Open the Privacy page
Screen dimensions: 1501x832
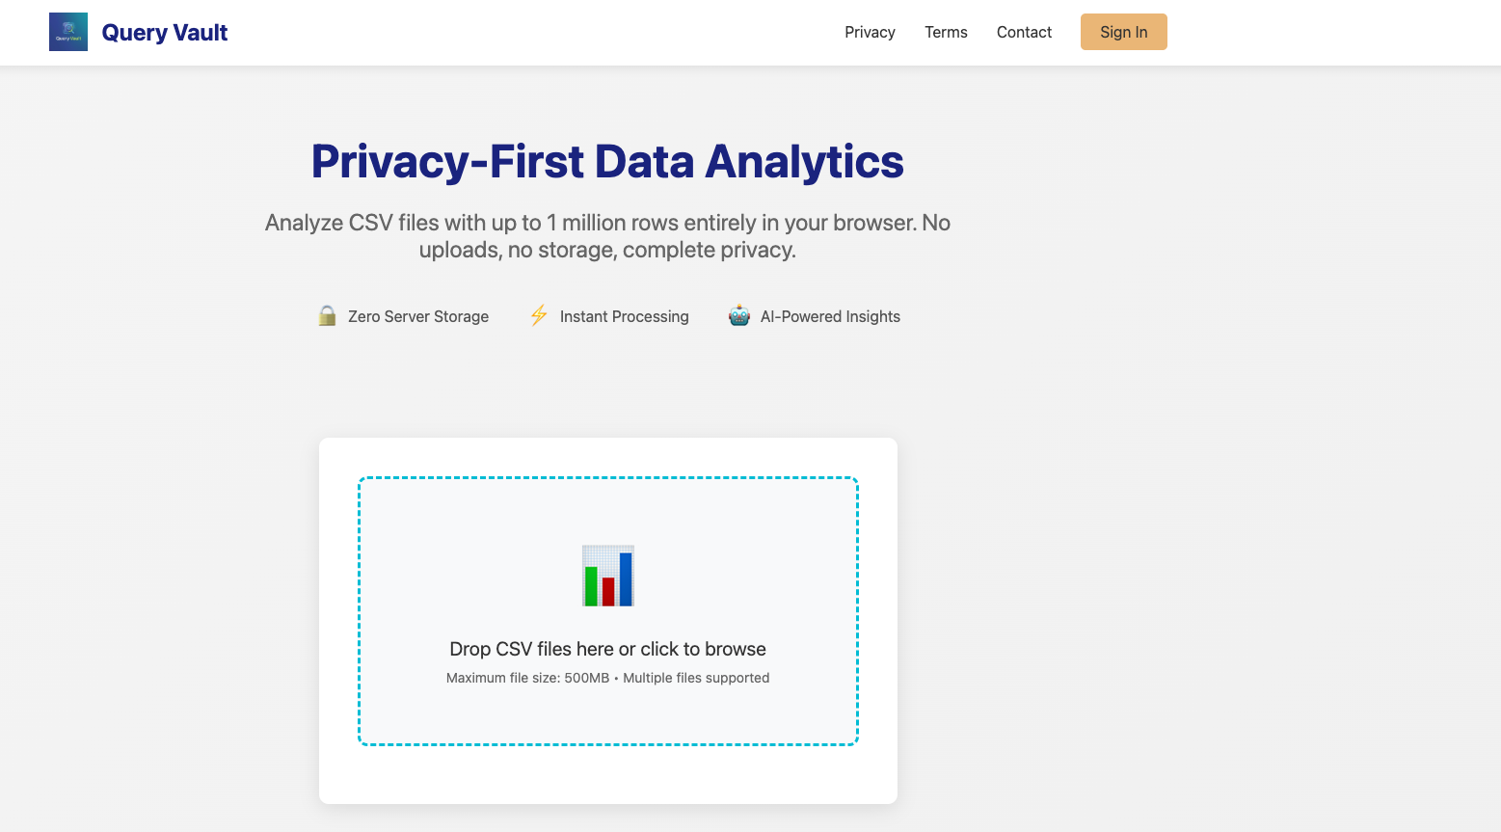click(869, 32)
